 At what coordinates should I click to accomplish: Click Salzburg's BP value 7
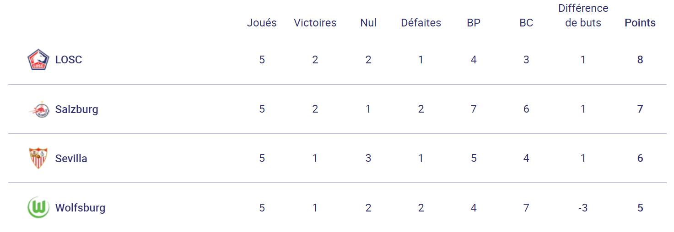point(474,109)
